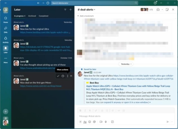Switch to the Archived tab
Screen dimensions: 178x129
tap(32, 16)
